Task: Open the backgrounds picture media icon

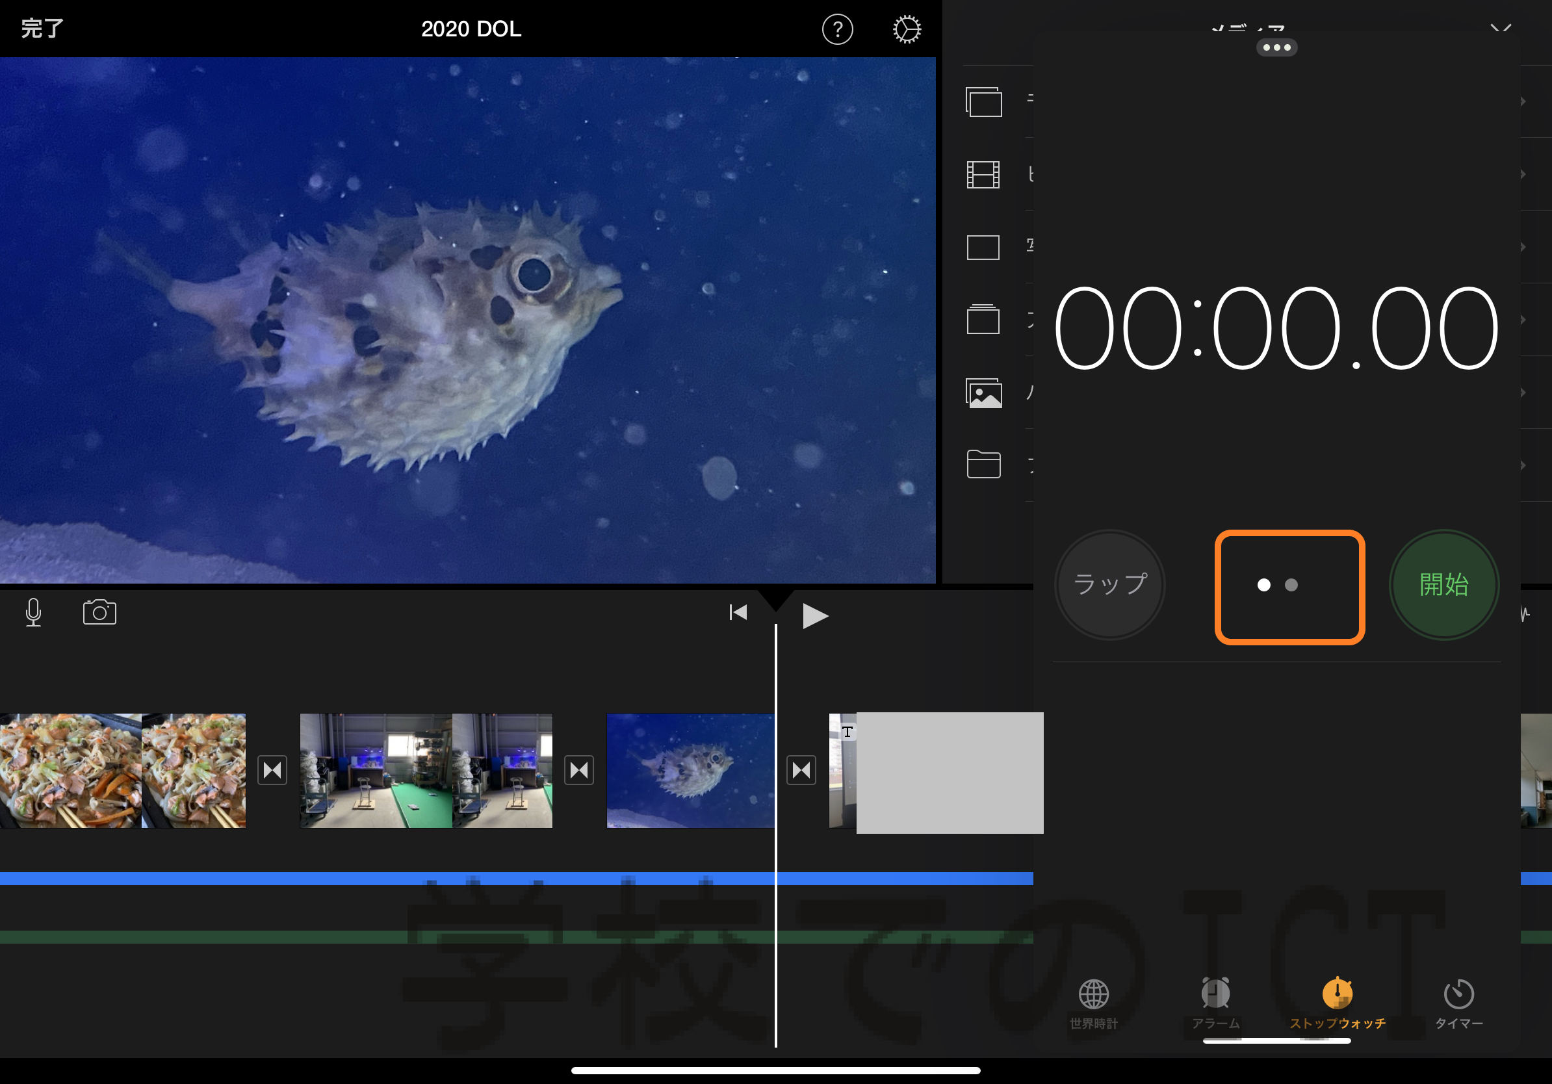Action: coord(983,393)
